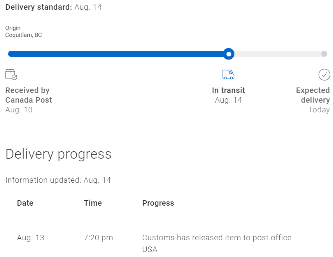Click the package received box icon
This screenshot has height=257, width=333.
[11, 75]
